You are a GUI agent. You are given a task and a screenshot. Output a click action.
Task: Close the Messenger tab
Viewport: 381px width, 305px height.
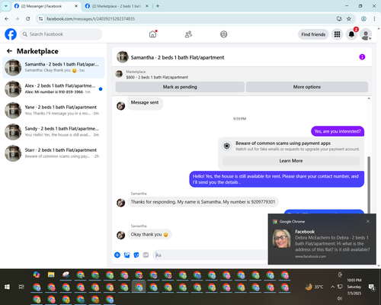(76, 6)
